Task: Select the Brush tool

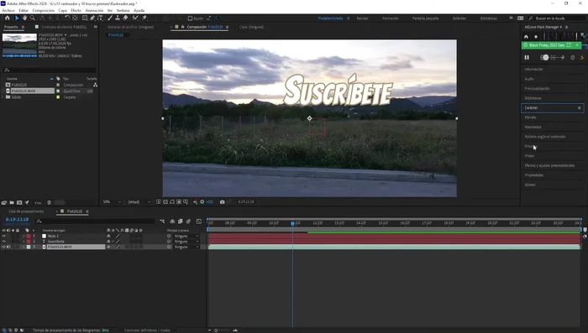Action: tap(110, 18)
